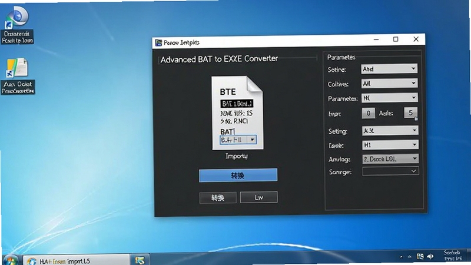
Task: Open the dropdown showing H1
Action: (390, 145)
